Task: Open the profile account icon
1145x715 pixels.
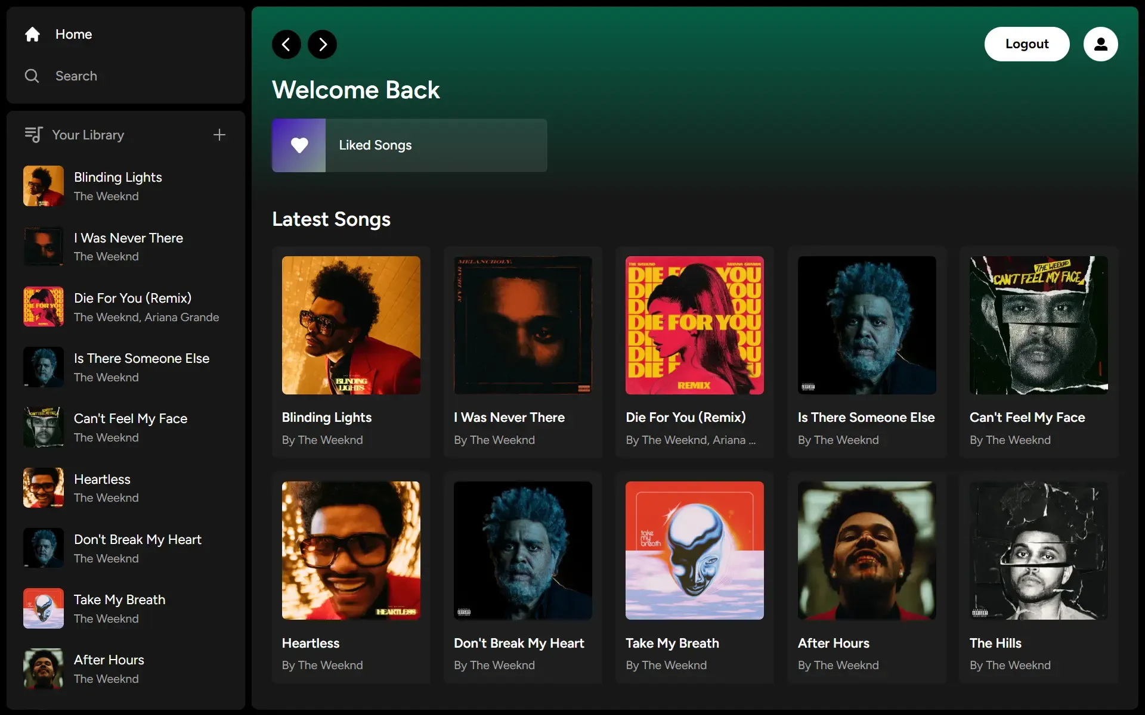Action: (x=1100, y=44)
